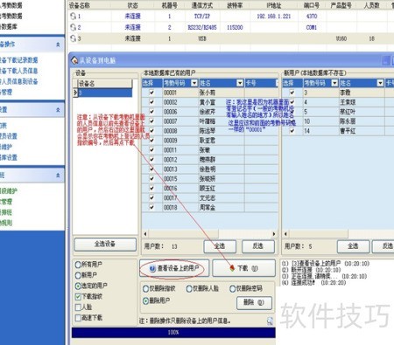Image resolution: width=394 pixels, height=345 pixels.
Task: Click the local users horizontal scrollbar
Action: tap(210, 234)
